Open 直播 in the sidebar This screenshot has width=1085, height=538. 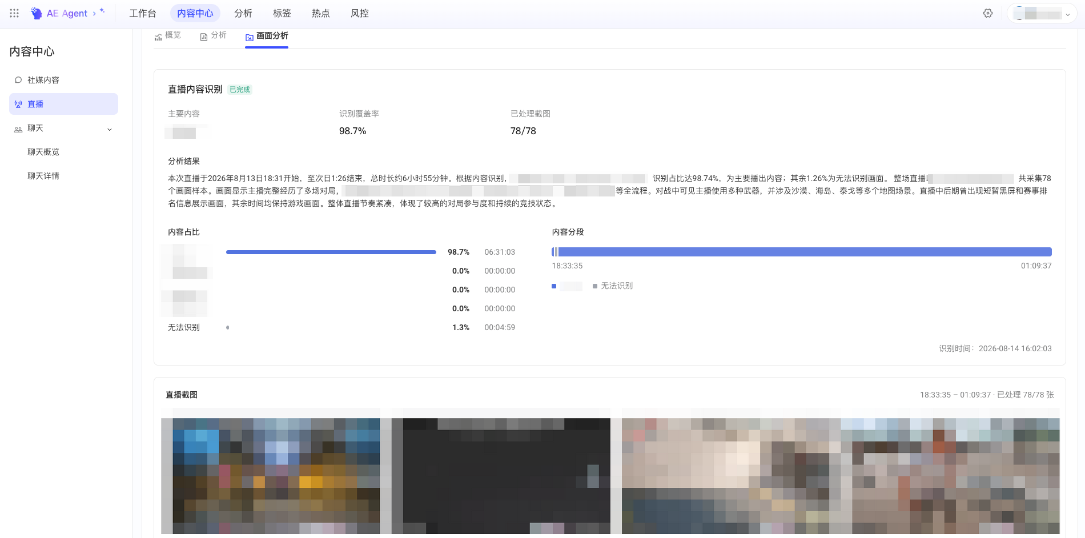coord(63,104)
